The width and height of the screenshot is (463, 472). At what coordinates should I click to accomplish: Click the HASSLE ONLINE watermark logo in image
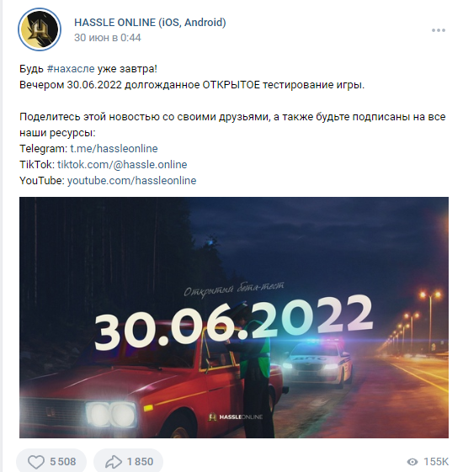pyautogui.click(x=235, y=416)
